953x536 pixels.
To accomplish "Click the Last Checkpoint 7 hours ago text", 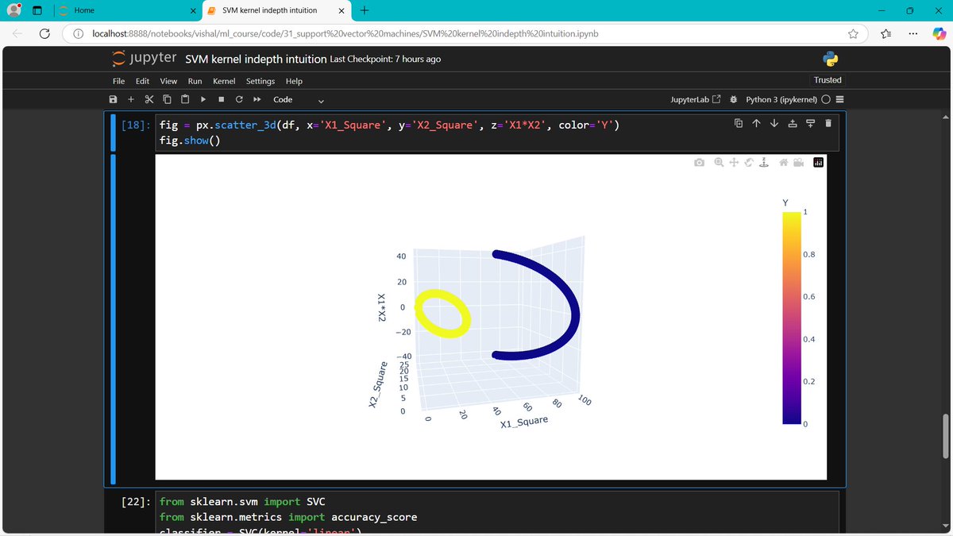I will click(x=385, y=59).
